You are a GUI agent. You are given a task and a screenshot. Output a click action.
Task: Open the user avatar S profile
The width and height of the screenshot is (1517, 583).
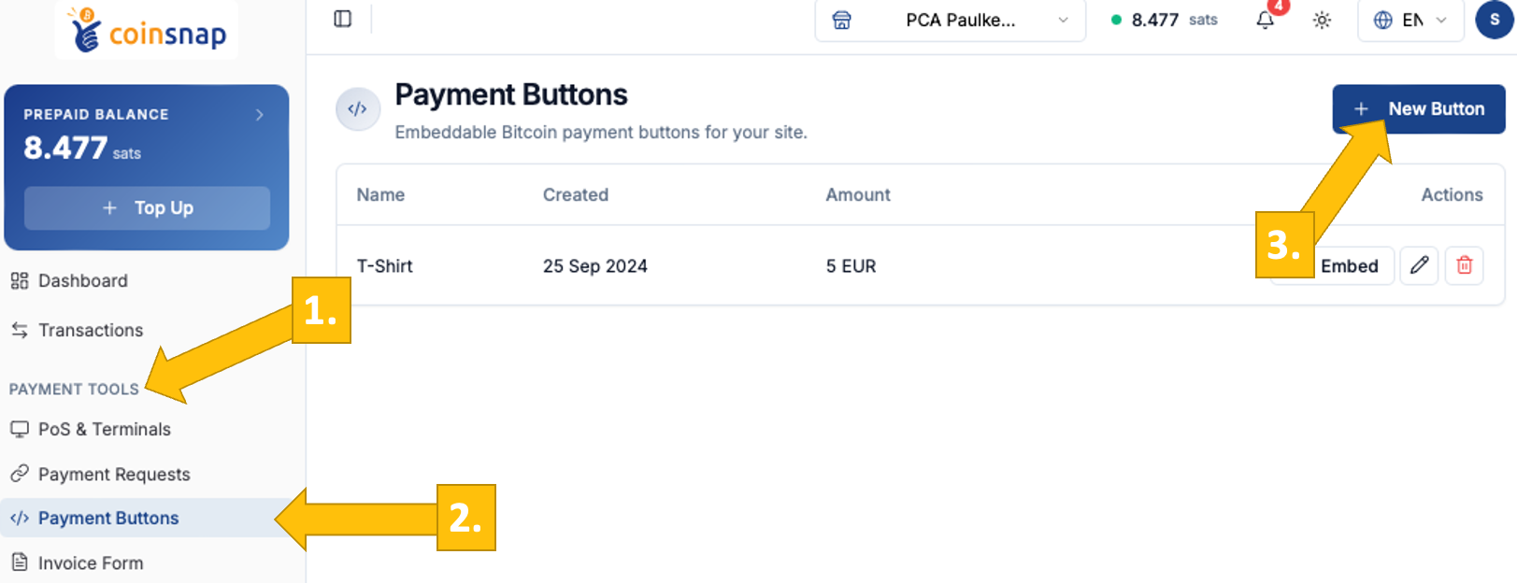pos(1494,20)
